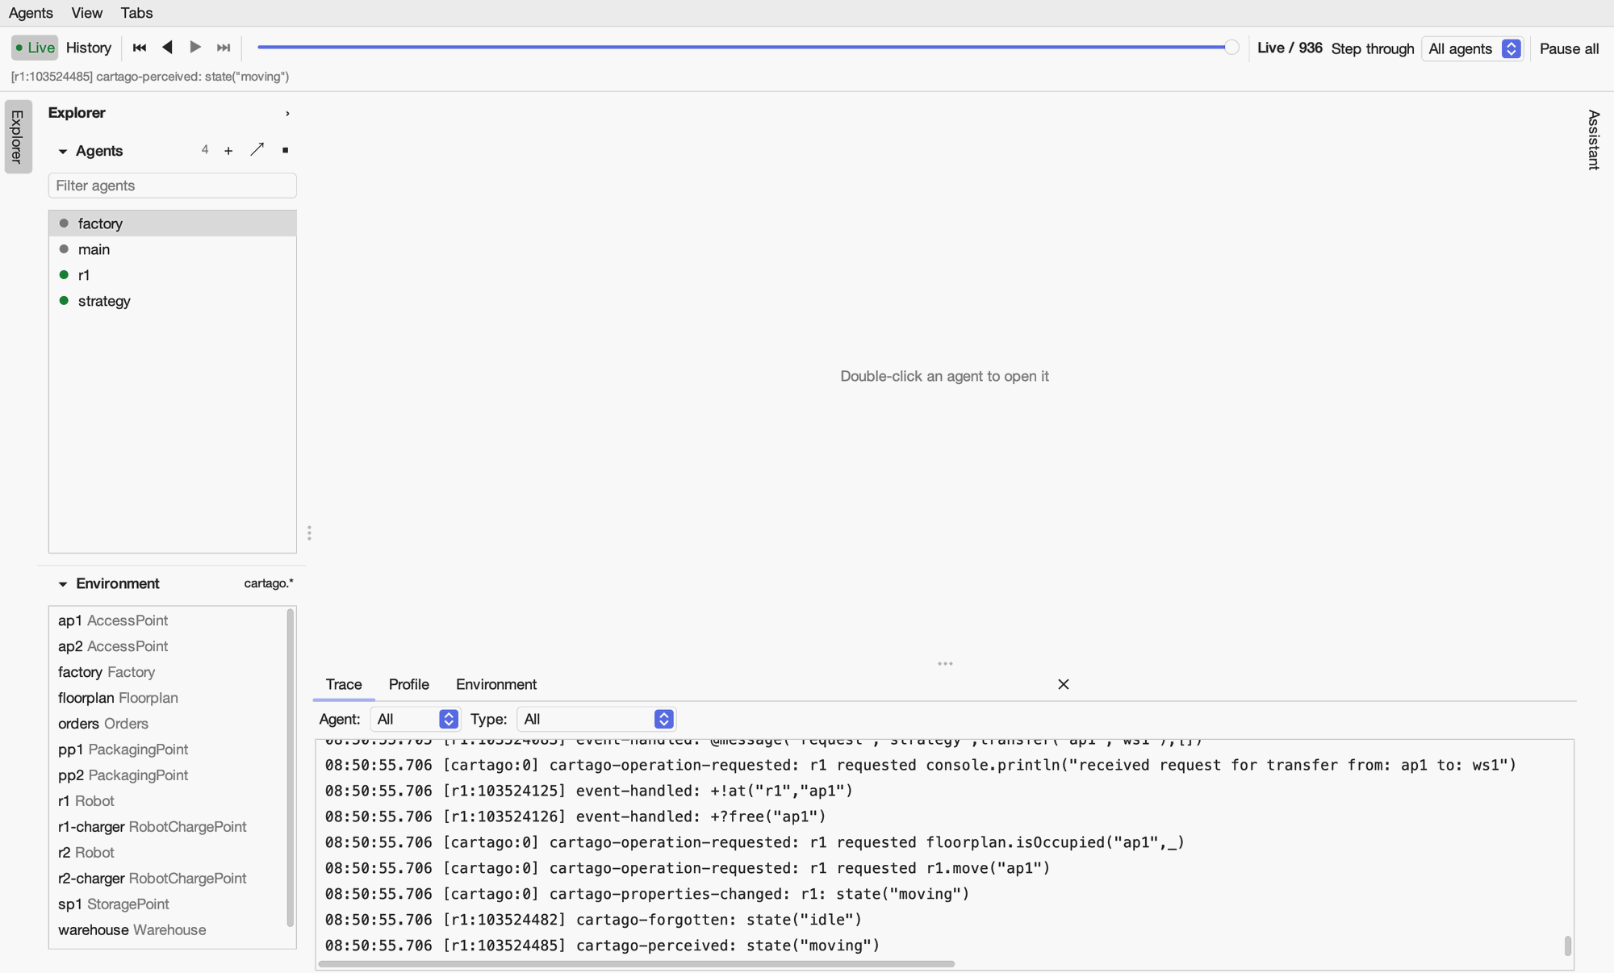Switch to the Environment tab
The height and width of the screenshot is (973, 1614).
tap(496, 684)
